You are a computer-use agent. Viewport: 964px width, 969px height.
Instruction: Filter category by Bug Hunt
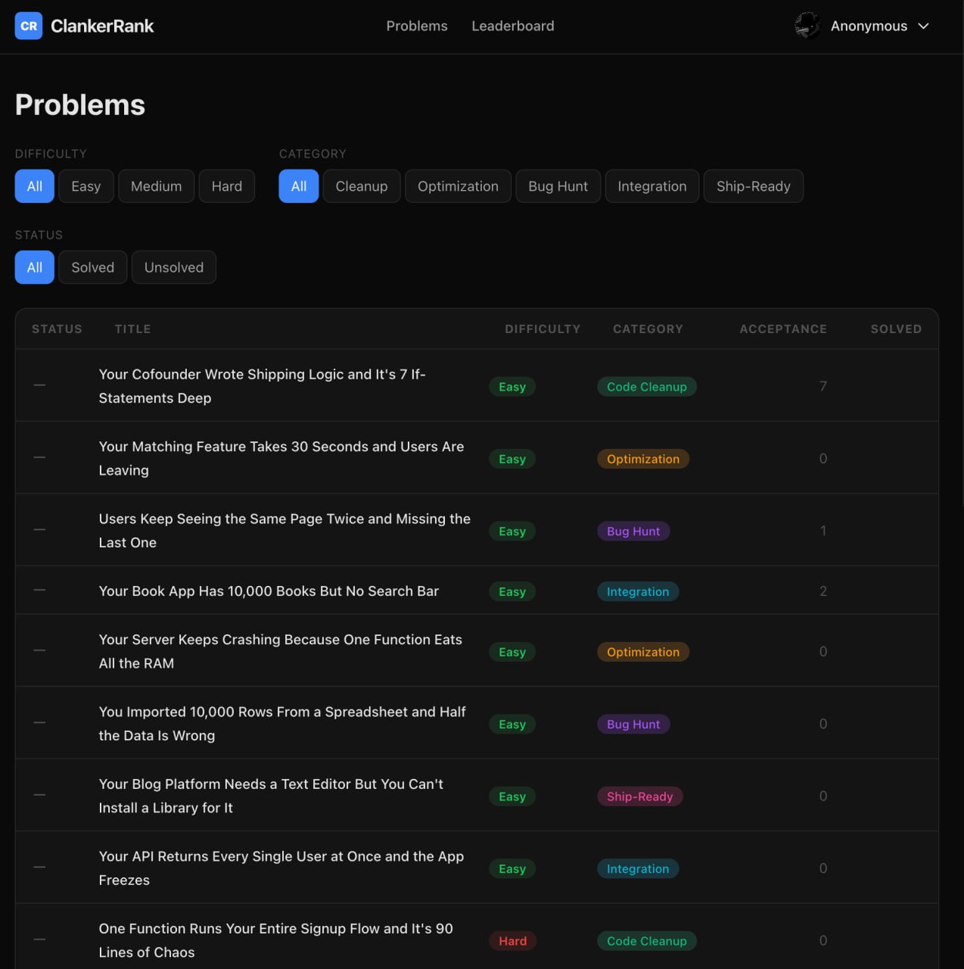pyautogui.click(x=558, y=186)
